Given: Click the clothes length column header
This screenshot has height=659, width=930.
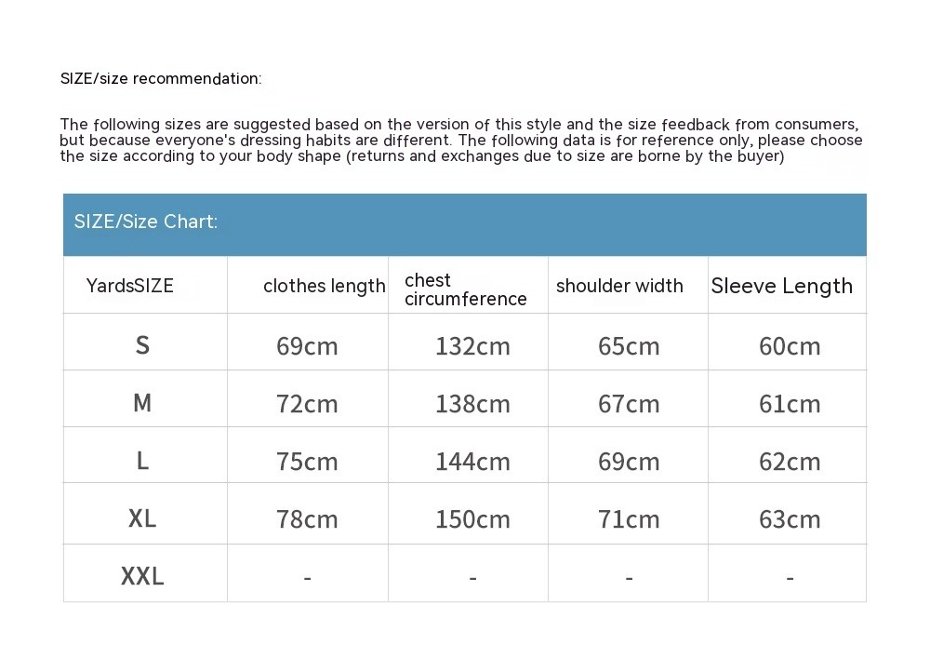Looking at the screenshot, I should pyautogui.click(x=324, y=286).
